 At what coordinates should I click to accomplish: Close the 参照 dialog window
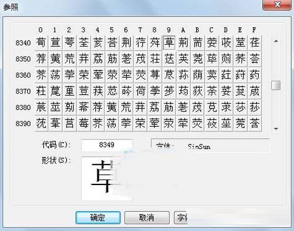point(277,4)
